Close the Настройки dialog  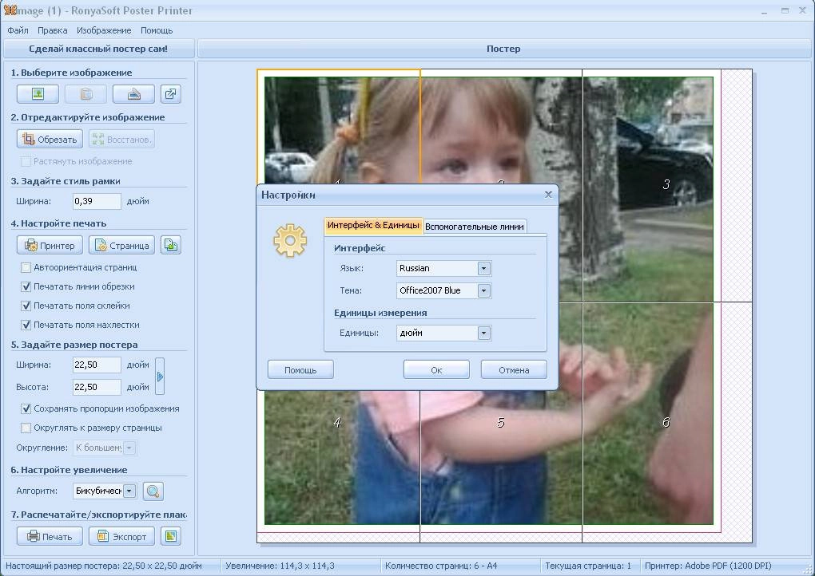point(548,195)
